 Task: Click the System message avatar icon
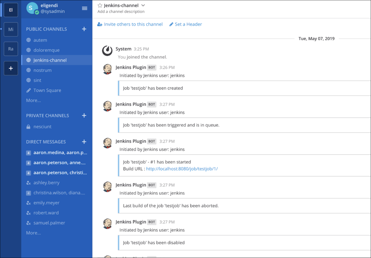coord(107,51)
